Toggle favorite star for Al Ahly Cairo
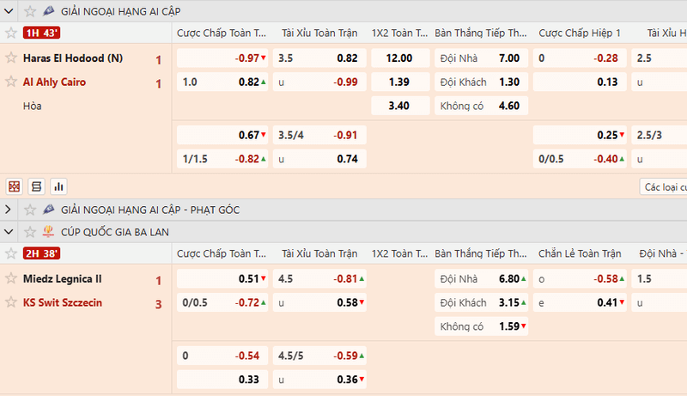 pos(11,82)
